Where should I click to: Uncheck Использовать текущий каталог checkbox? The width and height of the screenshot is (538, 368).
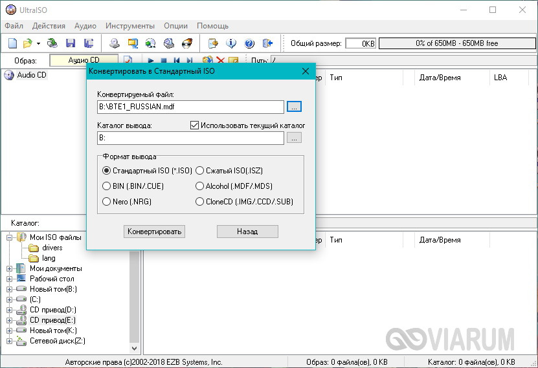[x=194, y=125]
